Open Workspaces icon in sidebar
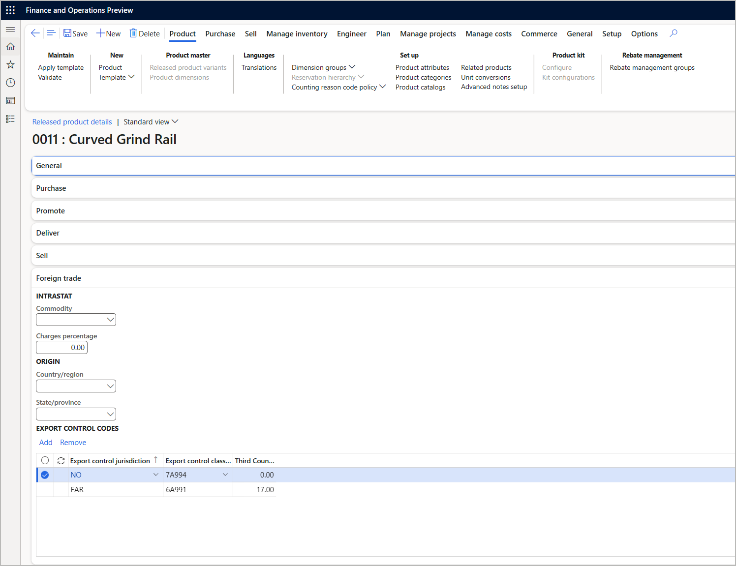 10,101
